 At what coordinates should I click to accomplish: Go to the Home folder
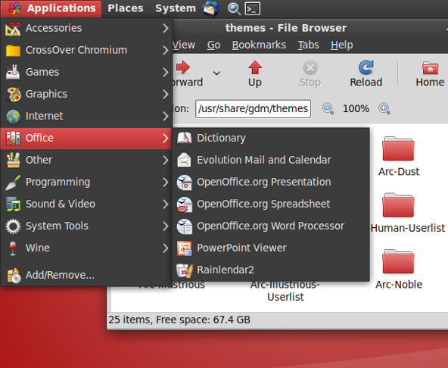[430, 73]
